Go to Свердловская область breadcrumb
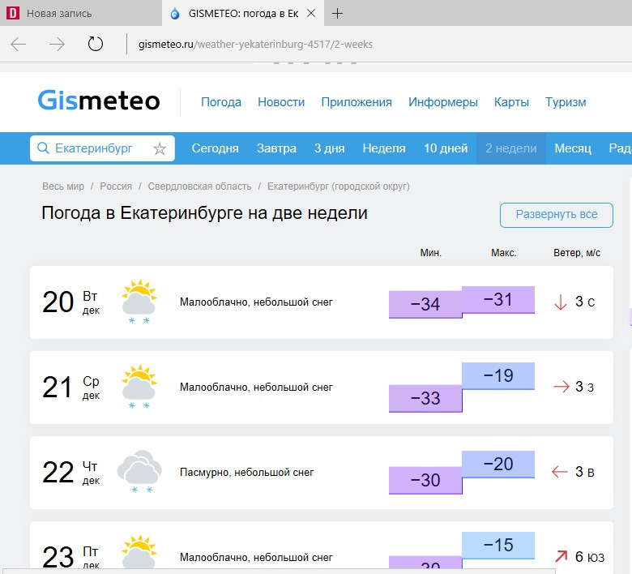Image resolution: width=632 pixels, height=574 pixels. pos(199,186)
